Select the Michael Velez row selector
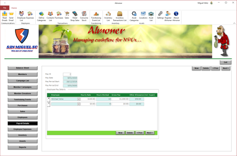This screenshot has width=237, height=156. tap(49, 99)
